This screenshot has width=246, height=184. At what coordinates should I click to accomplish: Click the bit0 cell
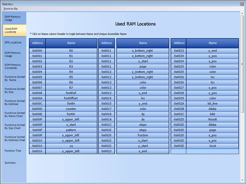tap(212, 114)
